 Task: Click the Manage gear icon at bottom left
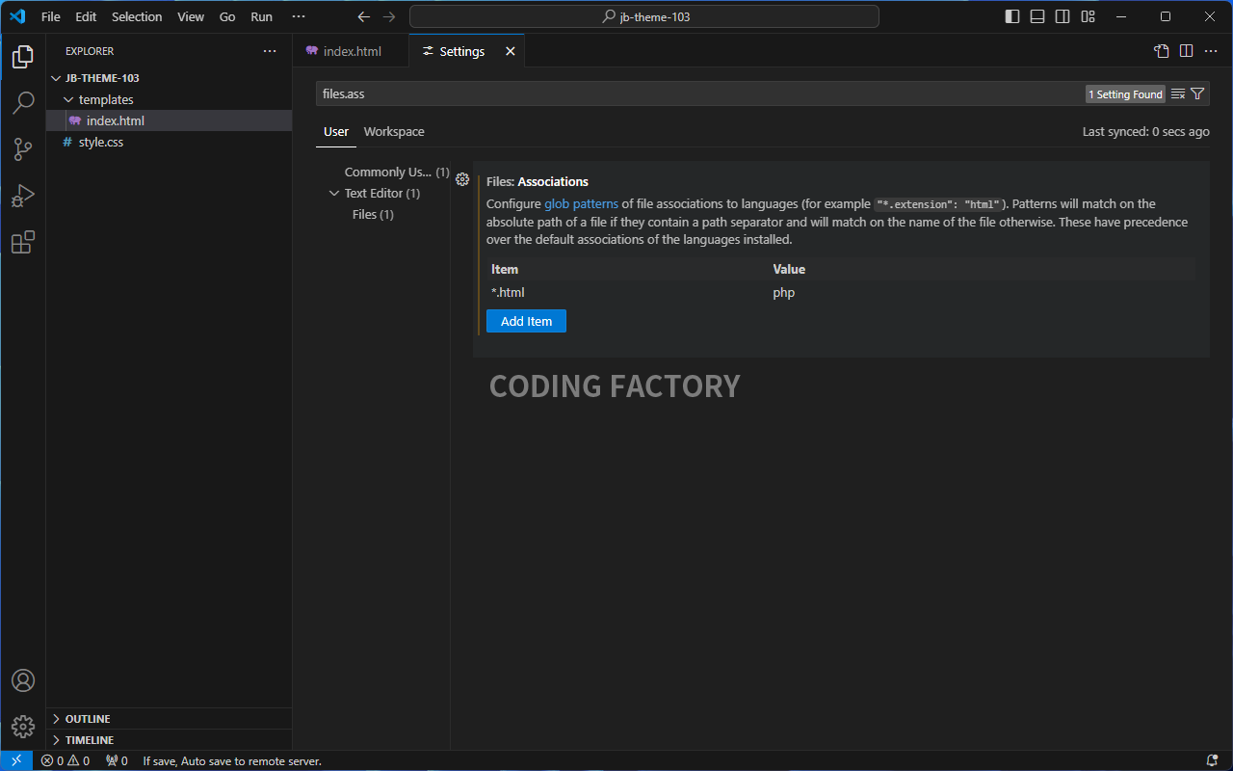[22, 726]
